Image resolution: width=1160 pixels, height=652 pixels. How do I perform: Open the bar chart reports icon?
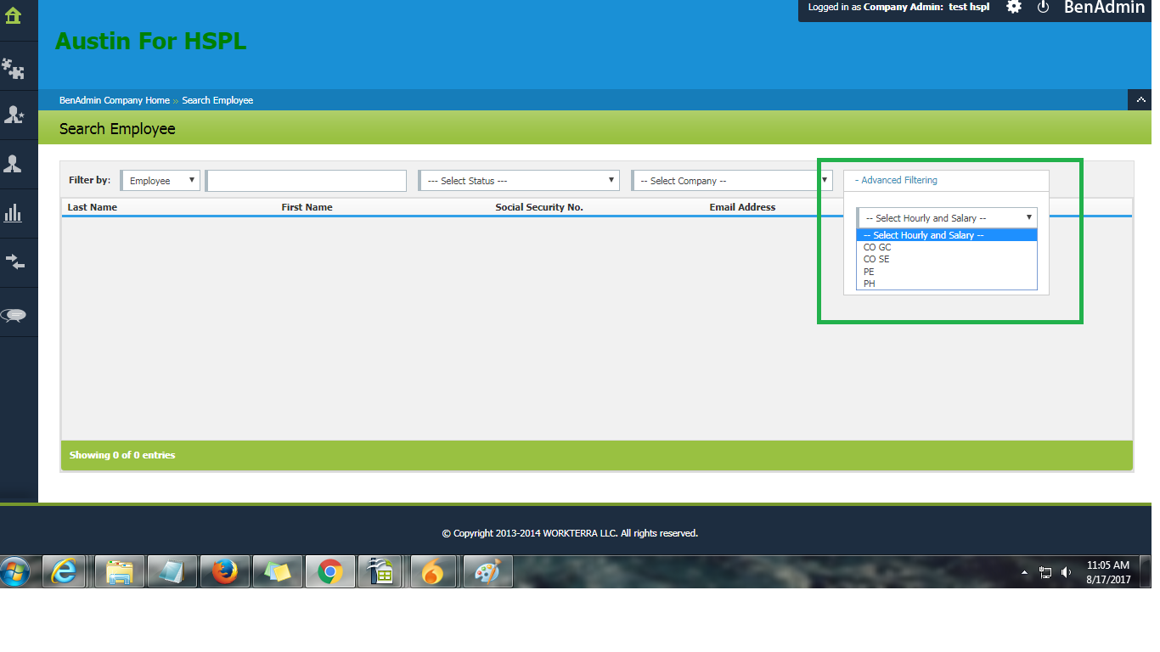(14, 213)
